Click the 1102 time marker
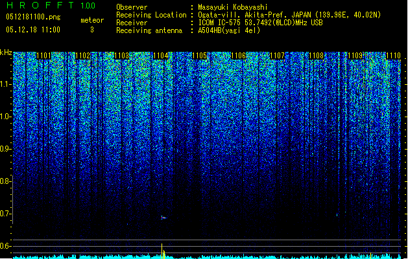Screen dimensions: 408x259 click(x=83, y=56)
